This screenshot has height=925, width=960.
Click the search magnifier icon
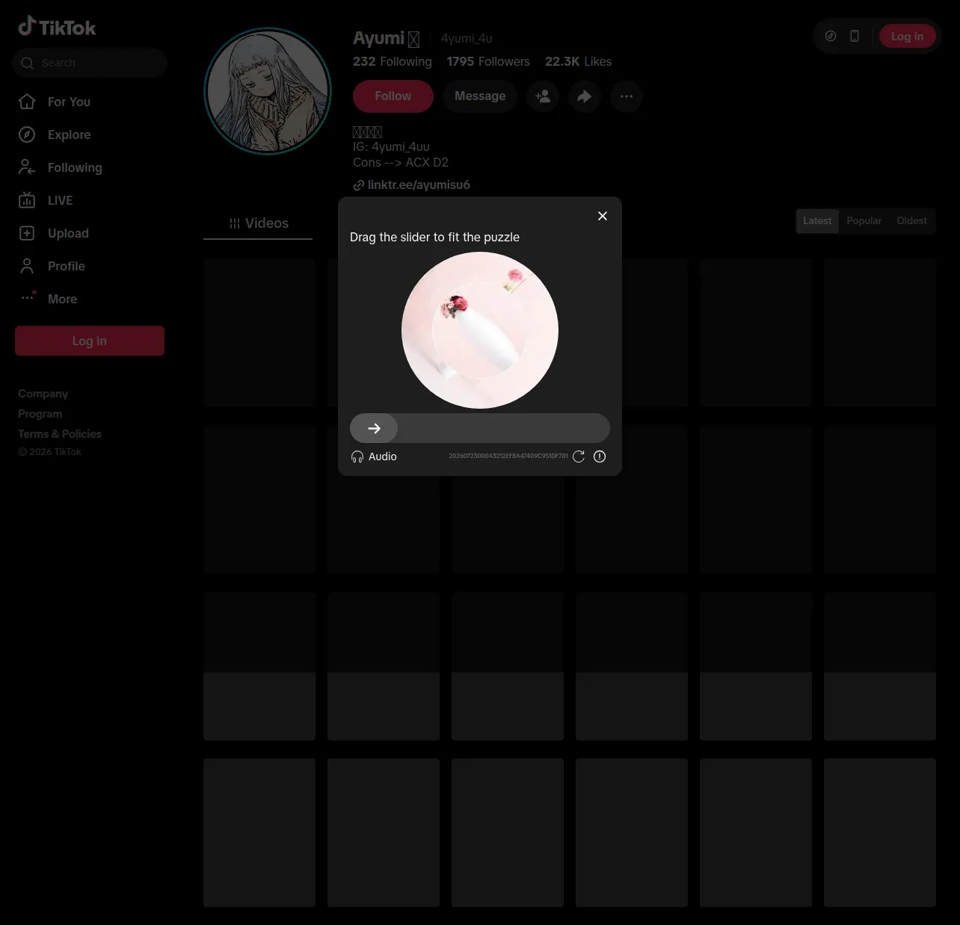coord(28,63)
